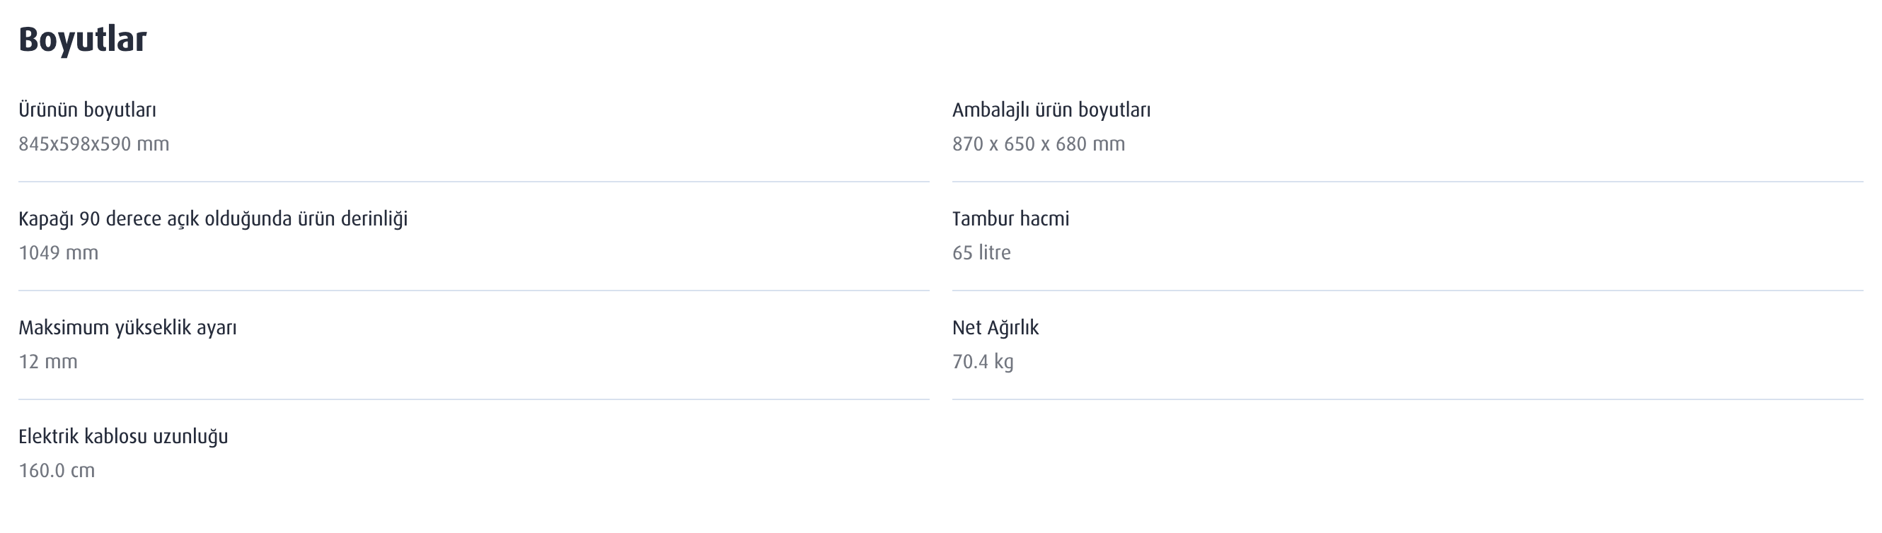
Task: Click the Maksimum yükseklik ayarı label
Action: 127,328
